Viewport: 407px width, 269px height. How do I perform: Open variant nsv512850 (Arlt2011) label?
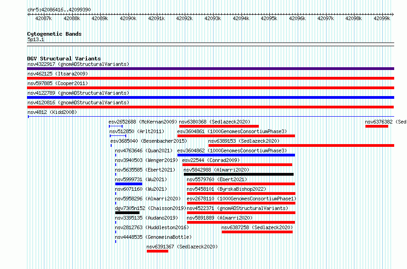137,131
